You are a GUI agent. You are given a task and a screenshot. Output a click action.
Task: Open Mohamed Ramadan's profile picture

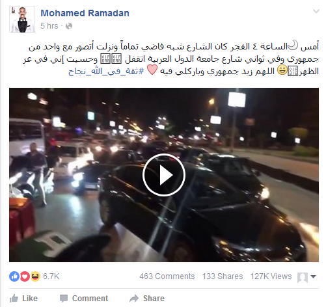coord(22,20)
